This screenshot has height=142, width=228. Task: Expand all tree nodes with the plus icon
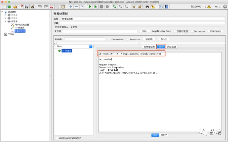(x=71, y=7)
